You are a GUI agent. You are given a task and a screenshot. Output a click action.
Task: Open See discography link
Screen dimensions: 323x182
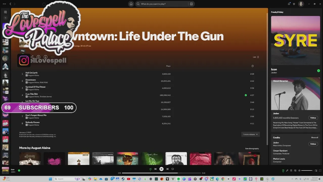[x=252, y=149]
